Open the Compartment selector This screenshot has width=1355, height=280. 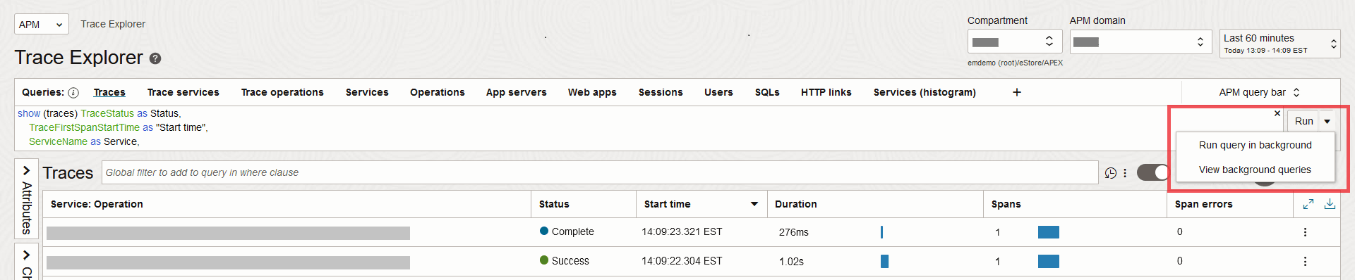[x=1015, y=42]
